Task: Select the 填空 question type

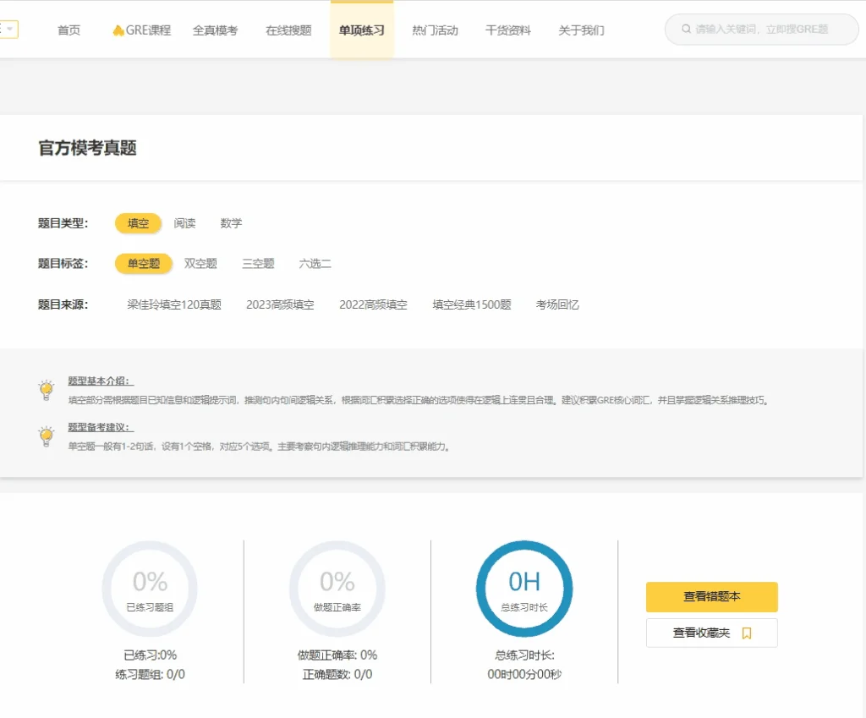Action: [138, 223]
